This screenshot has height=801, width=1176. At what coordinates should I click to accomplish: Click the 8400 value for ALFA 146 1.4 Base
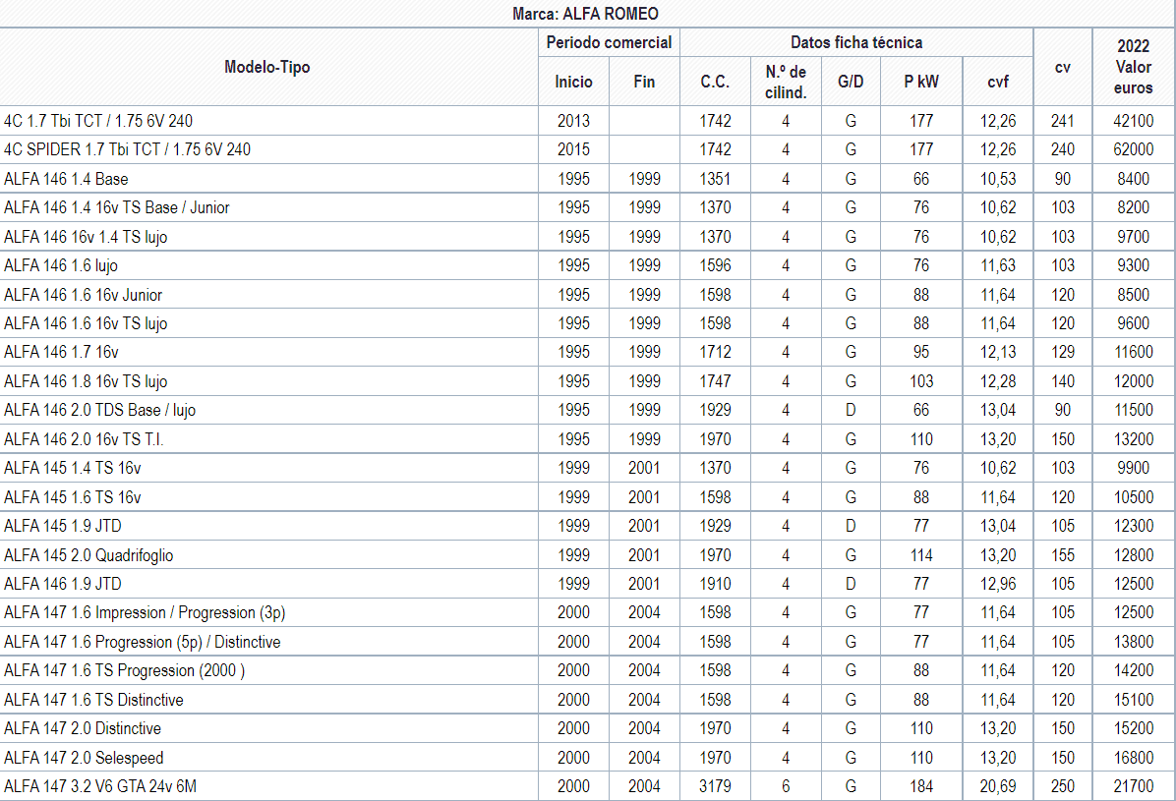1134,179
